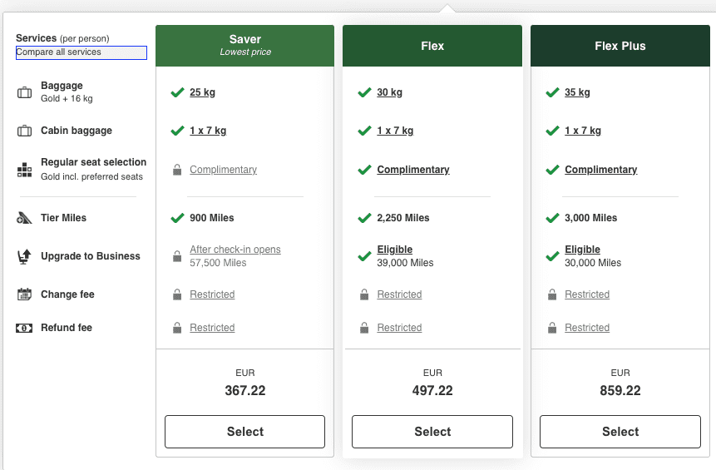716x470 pixels.
Task: Open Restricted change fee link under Flex Plus
Action: [x=587, y=294]
